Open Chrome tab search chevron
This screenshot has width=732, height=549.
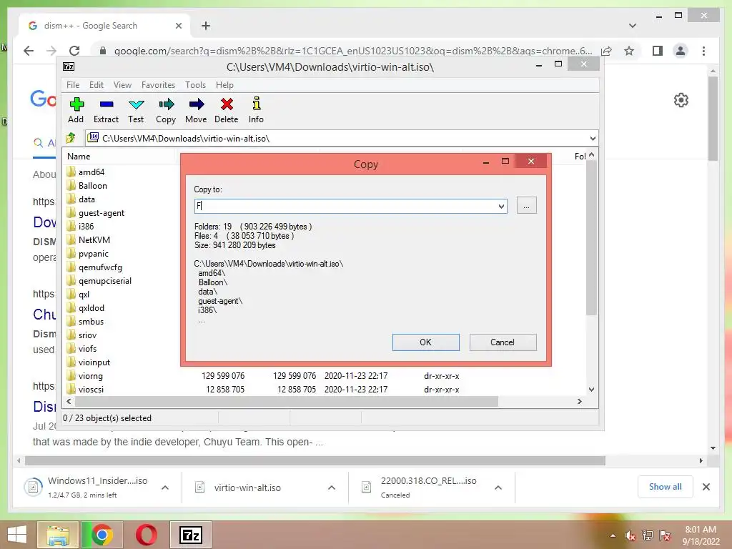click(x=633, y=26)
